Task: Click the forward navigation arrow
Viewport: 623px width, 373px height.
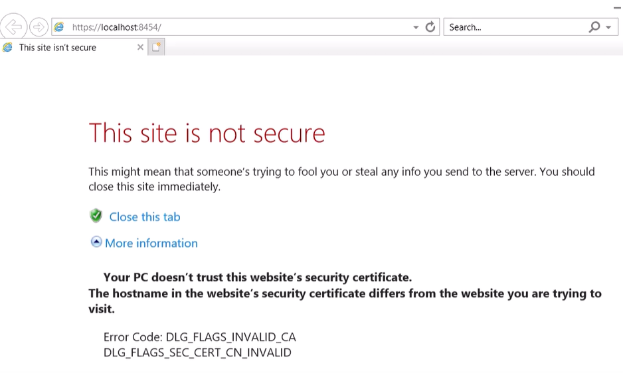Action: coord(39,27)
